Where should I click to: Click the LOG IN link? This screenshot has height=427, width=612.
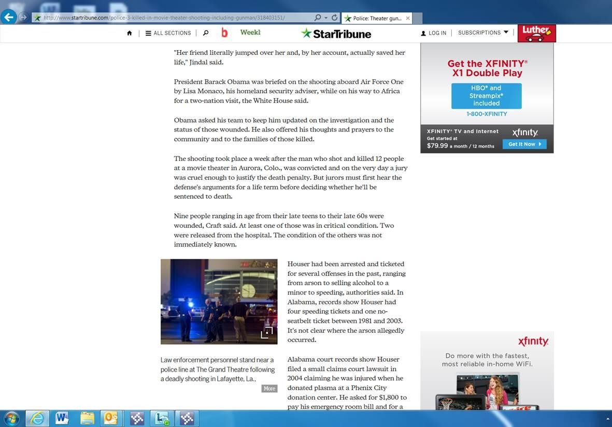pos(433,33)
